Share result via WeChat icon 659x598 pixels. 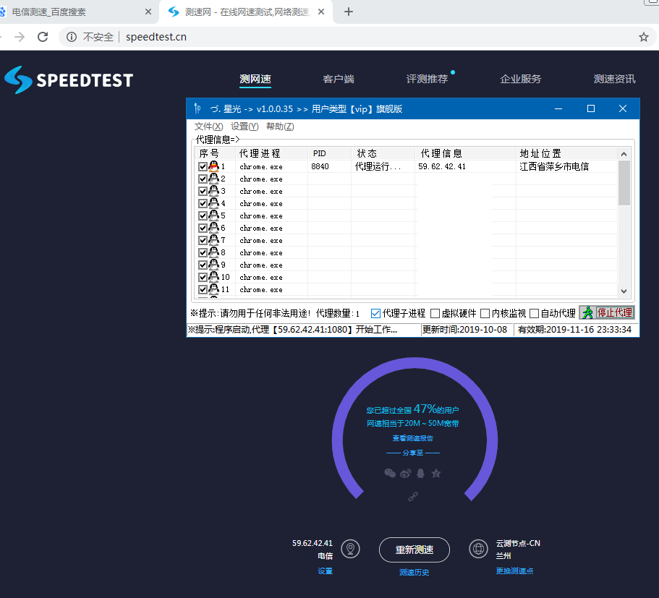pyautogui.click(x=390, y=473)
